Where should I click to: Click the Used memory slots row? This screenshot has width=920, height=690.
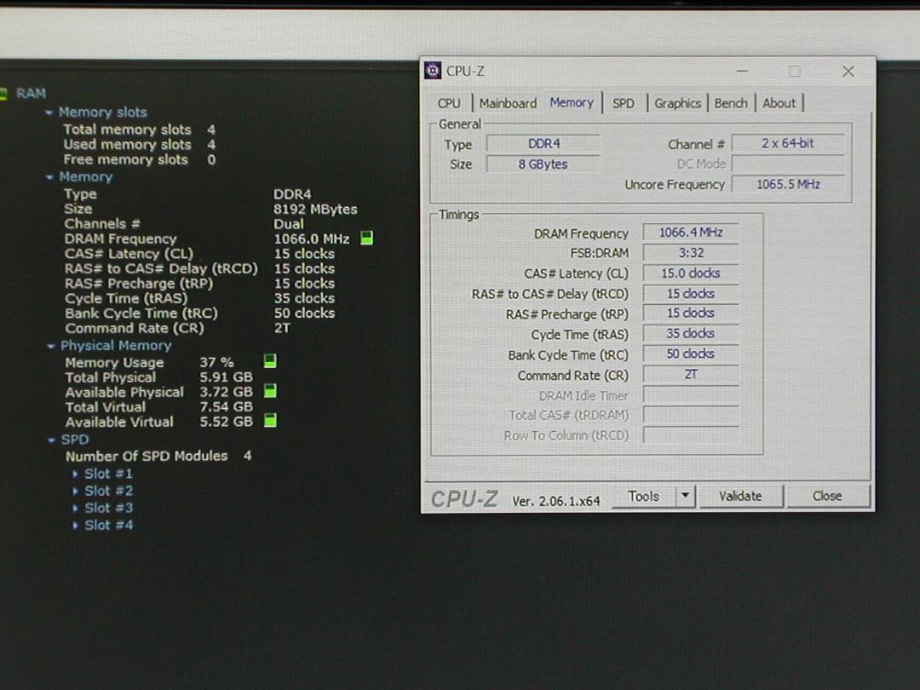pos(139,144)
